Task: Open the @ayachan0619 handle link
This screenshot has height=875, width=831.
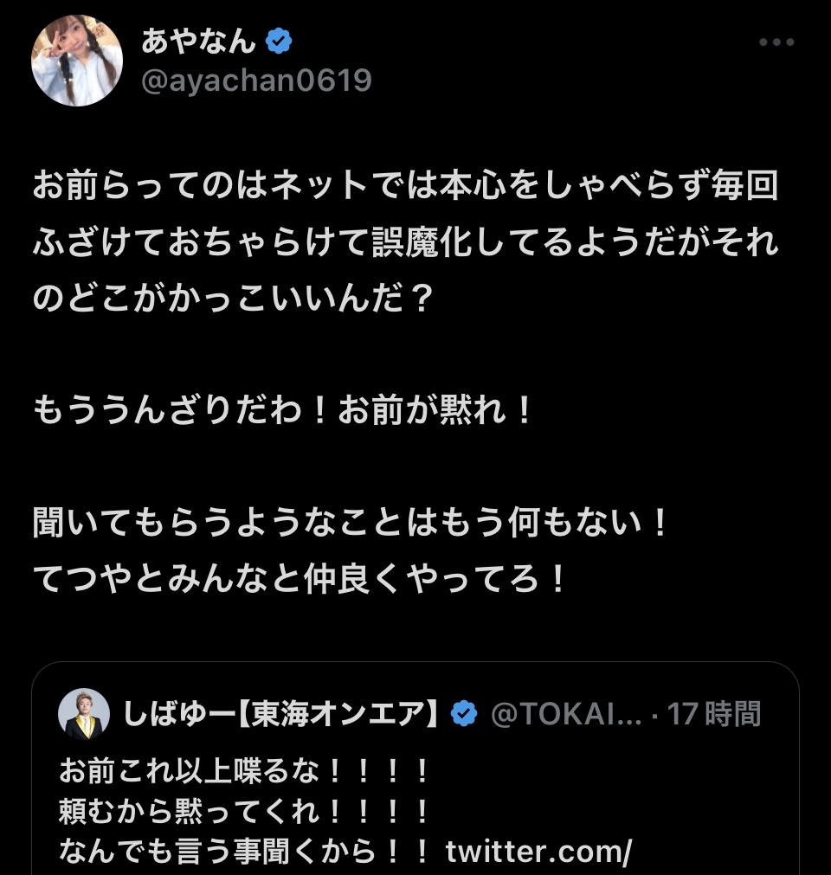Action: tap(255, 80)
